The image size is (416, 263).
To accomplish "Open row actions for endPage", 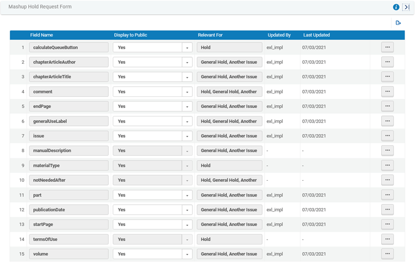I will pyautogui.click(x=387, y=106).
